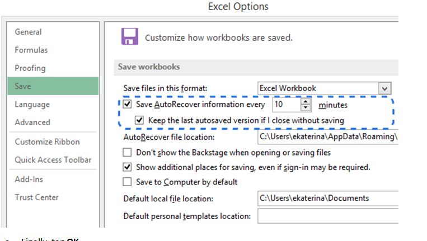Increase AutoRecover minutes with up arrow

306,101
